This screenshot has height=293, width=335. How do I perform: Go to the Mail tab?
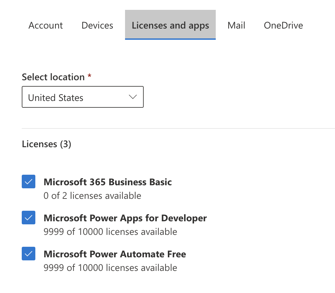tap(236, 25)
